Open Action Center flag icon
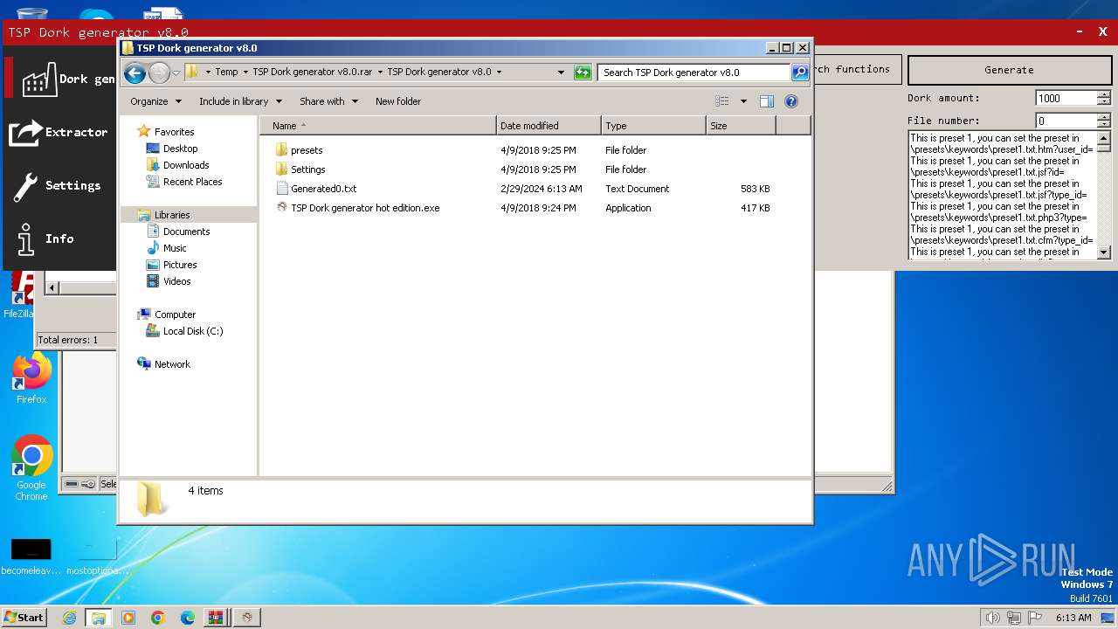Image resolution: width=1118 pixels, height=629 pixels. [x=1035, y=618]
